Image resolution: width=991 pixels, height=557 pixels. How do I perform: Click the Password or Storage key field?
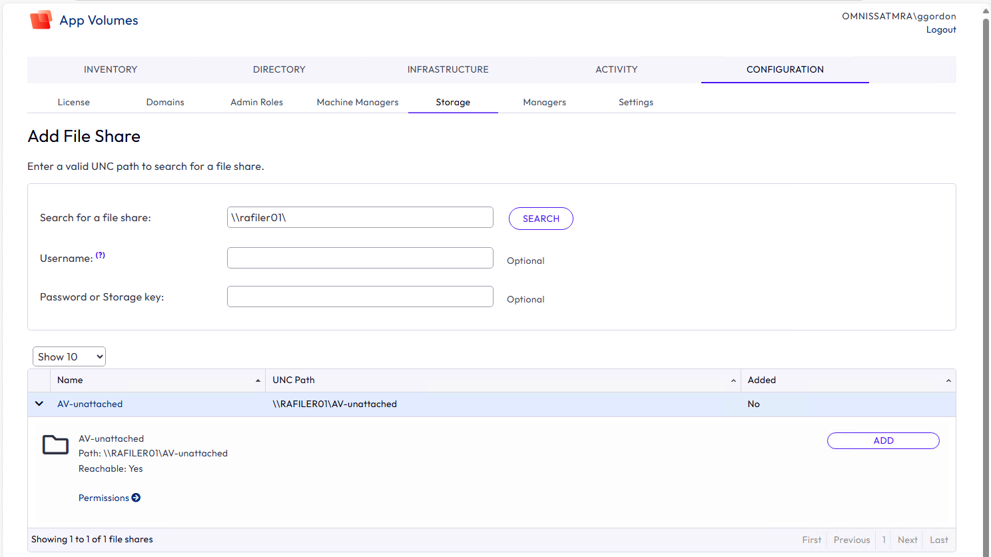(360, 296)
